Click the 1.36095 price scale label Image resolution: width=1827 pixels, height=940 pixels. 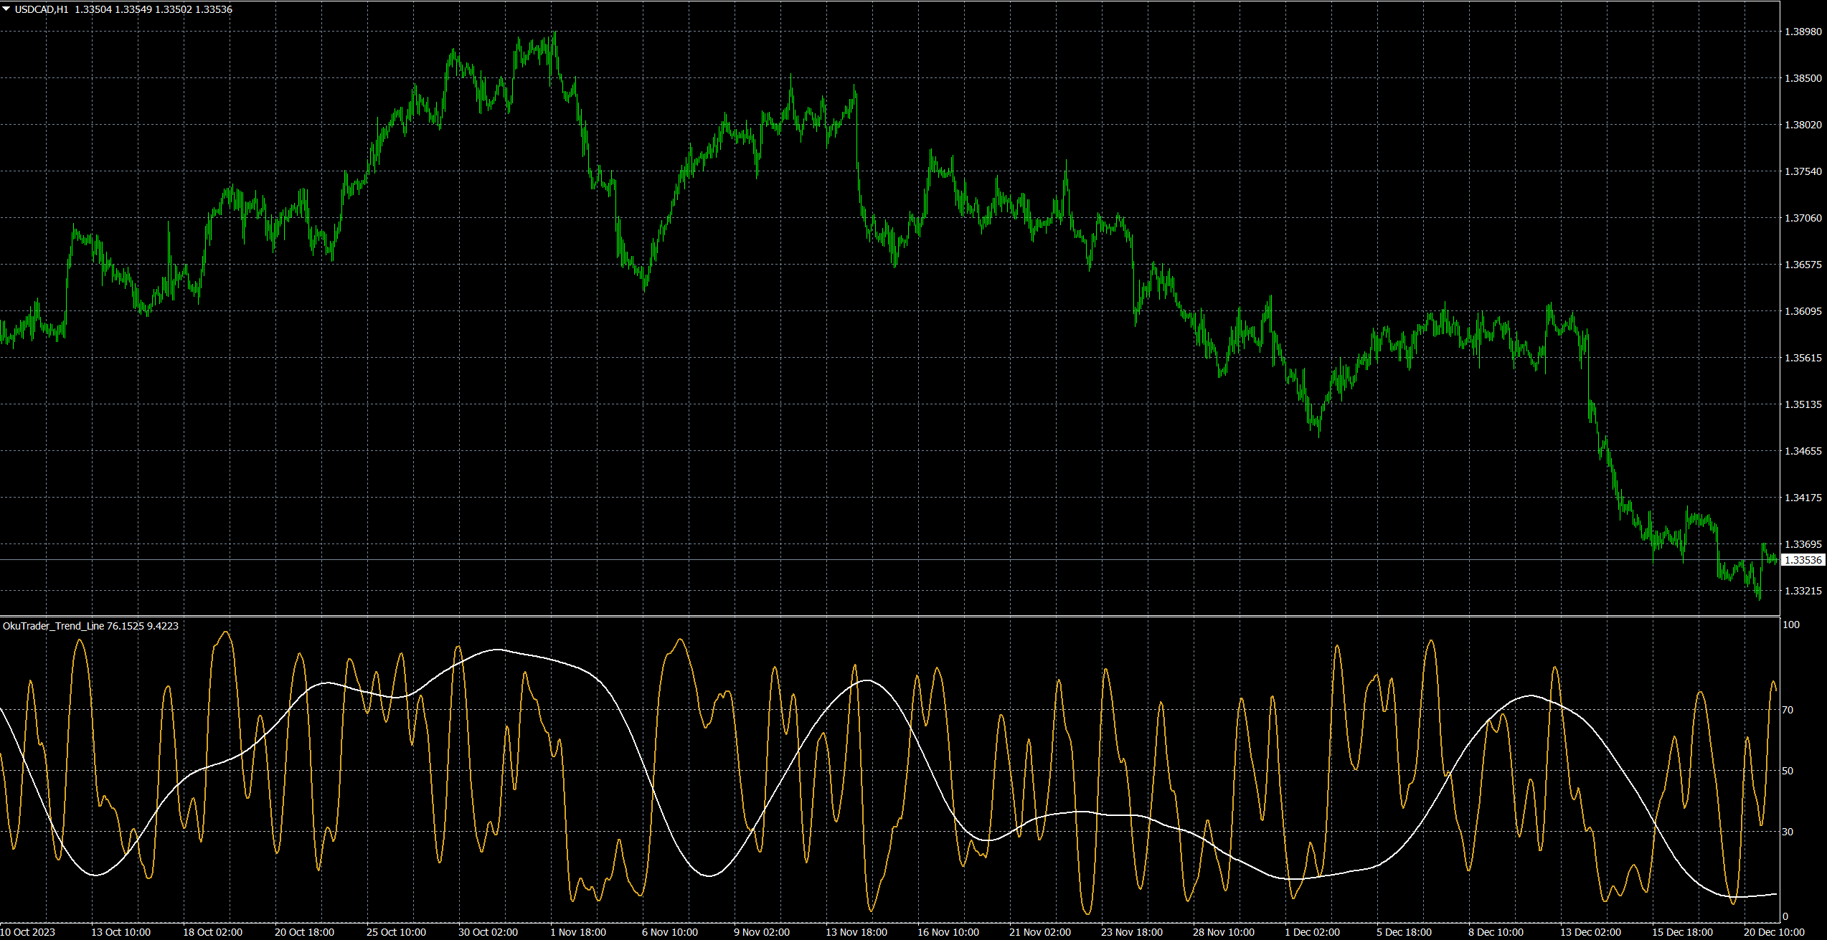(x=1803, y=311)
